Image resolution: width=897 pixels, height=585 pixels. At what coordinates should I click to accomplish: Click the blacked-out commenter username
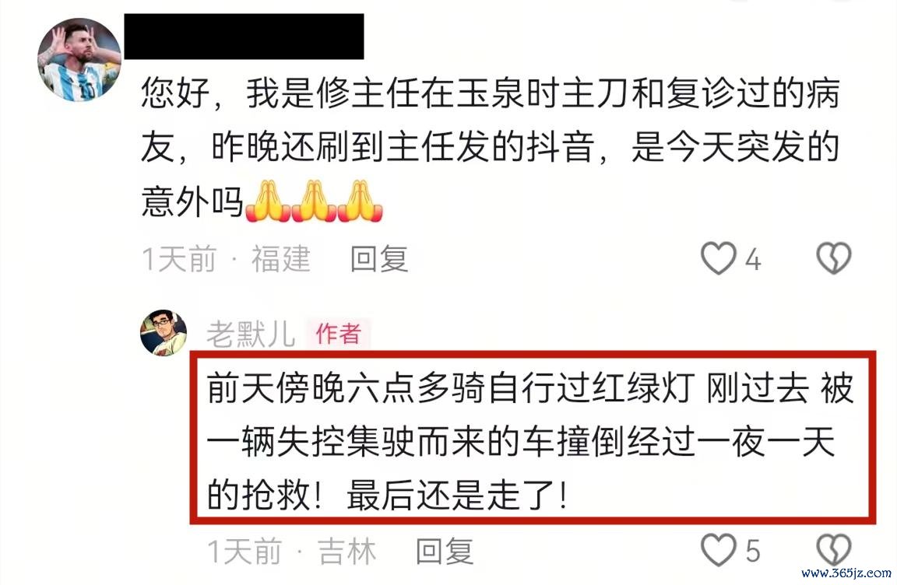(x=244, y=37)
